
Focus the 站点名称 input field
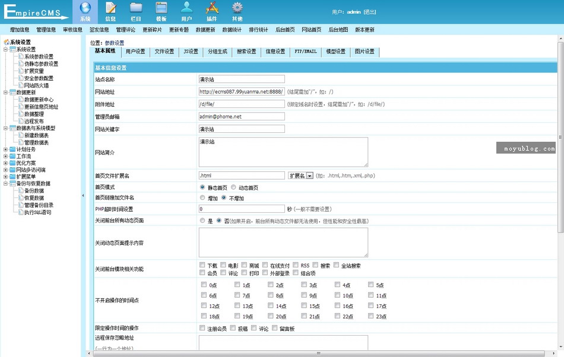pyautogui.click(x=242, y=79)
